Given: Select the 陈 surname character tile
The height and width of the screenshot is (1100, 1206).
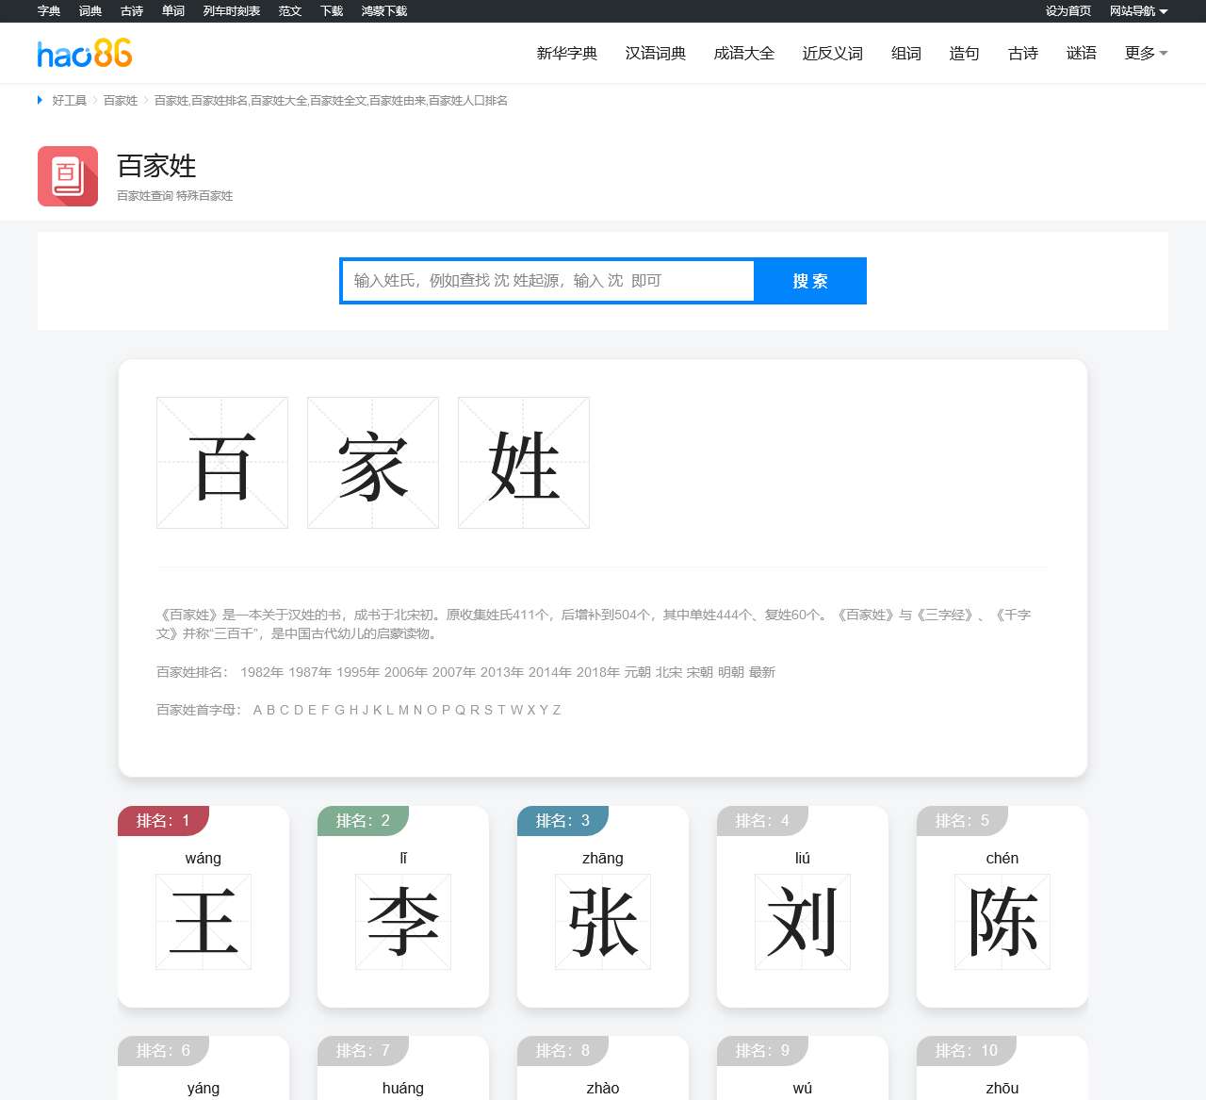Looking at the screenshot, I should point(1002,921).
